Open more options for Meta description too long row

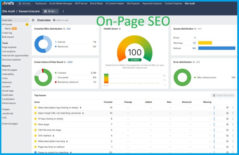233,141
